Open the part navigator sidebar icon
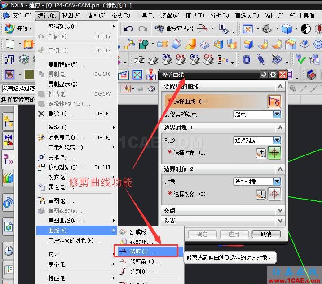Screen dimensions: 322x284 click(x=8, y=159)
